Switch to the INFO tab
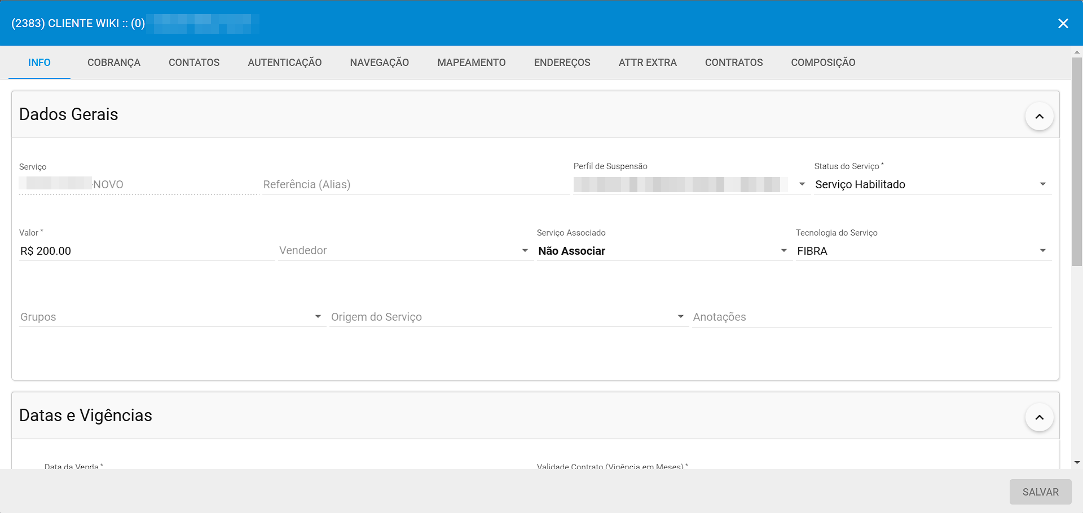The image size is (1083, 513). (x=39, y=63)
